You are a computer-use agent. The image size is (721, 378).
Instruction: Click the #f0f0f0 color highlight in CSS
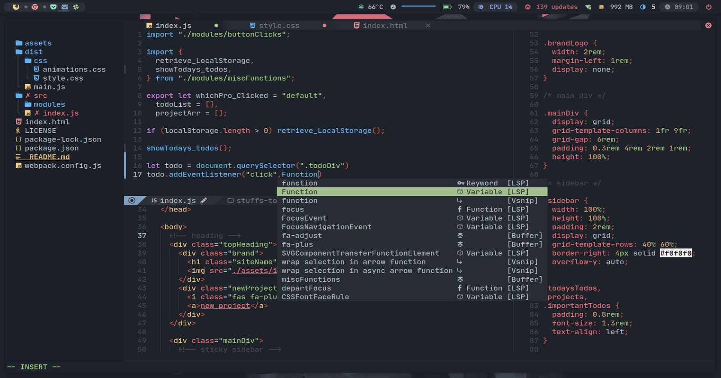point(675,253)
